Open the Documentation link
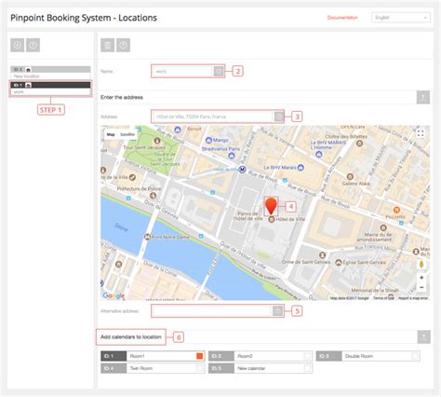441x397 pixels. click(x=342, y=18)
